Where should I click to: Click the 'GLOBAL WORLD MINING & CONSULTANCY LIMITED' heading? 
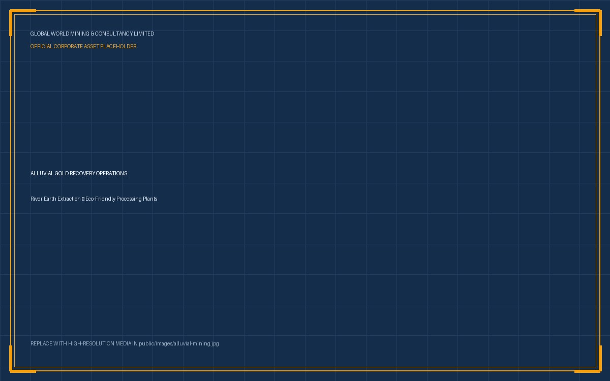pos(92,34)
